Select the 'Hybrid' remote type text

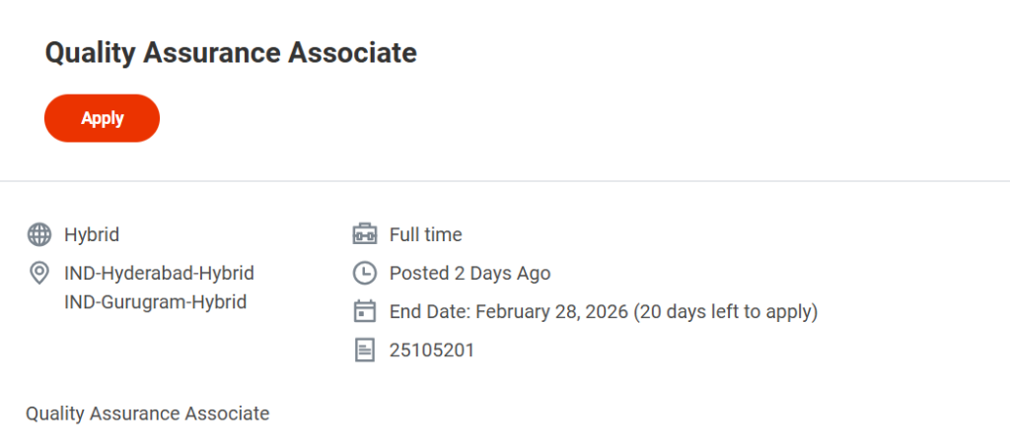[92, 235]
